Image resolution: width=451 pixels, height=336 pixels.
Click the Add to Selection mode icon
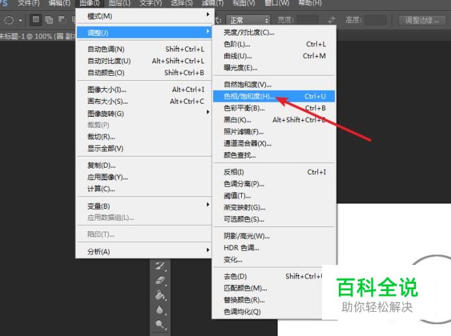pyautogui.click(x=49, y=20)
